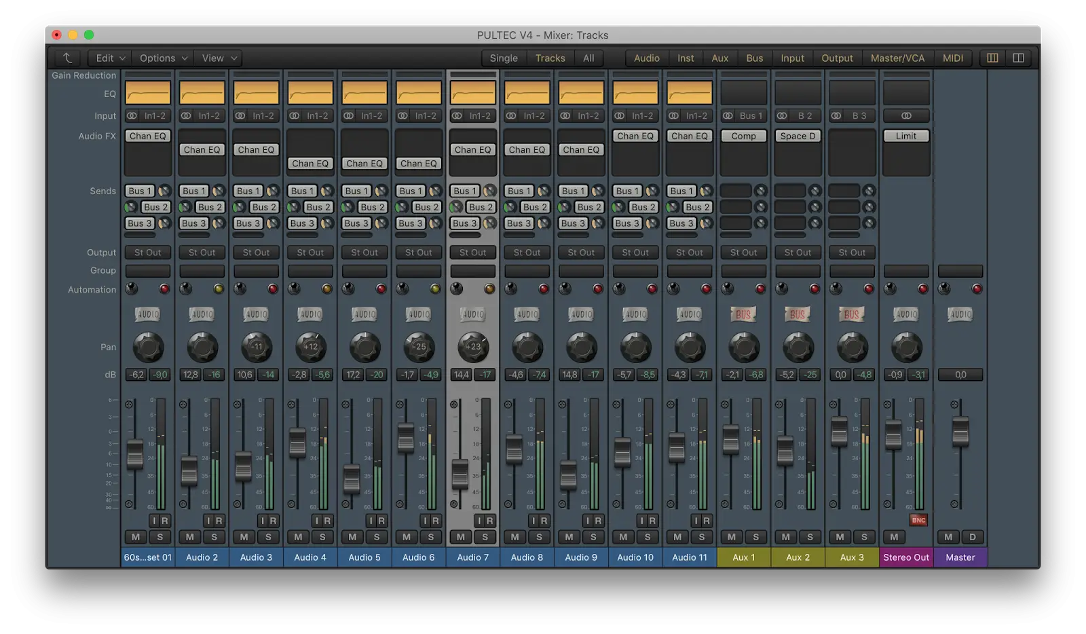Open the Group slot on Audio 6
1086x634 pixels.
click(x=419, y=270)
